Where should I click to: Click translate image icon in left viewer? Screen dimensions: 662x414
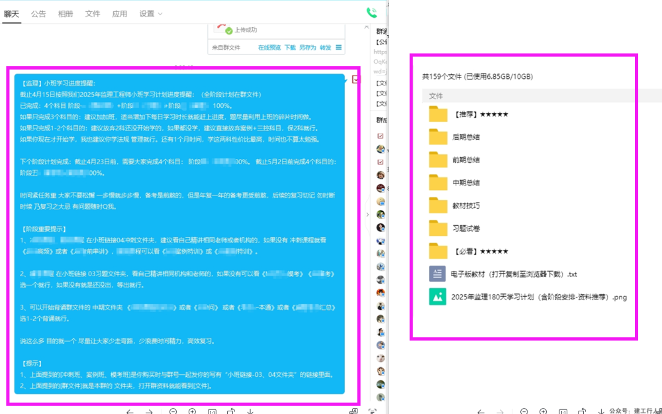point(354,411)
